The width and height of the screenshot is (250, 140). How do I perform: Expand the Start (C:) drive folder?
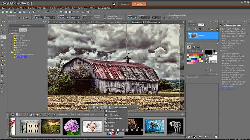[12, 38]
